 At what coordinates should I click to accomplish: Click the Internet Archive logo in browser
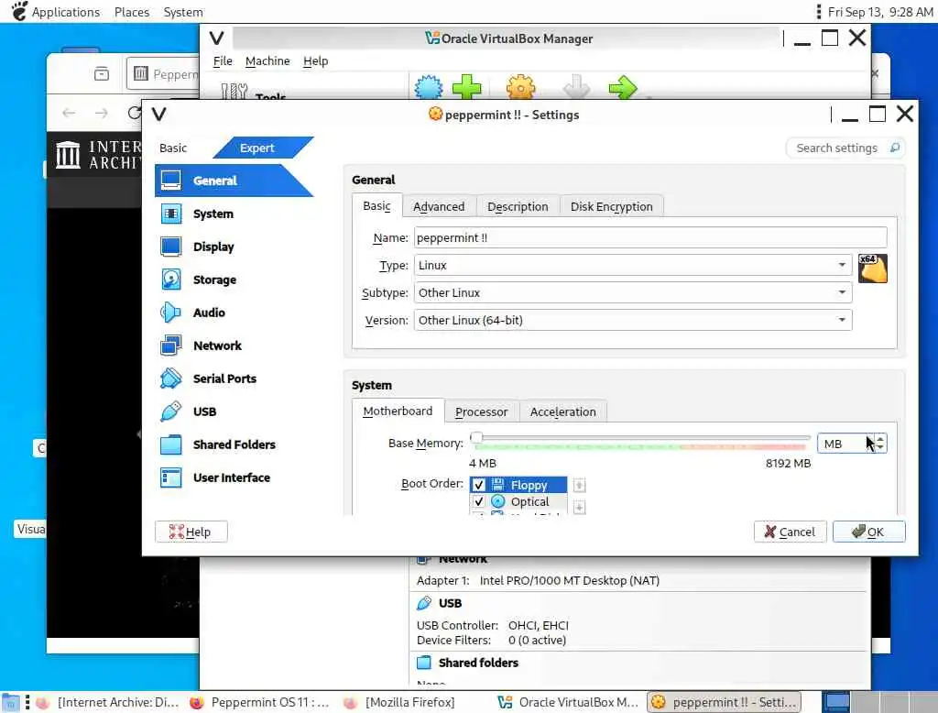pos(68,155)
